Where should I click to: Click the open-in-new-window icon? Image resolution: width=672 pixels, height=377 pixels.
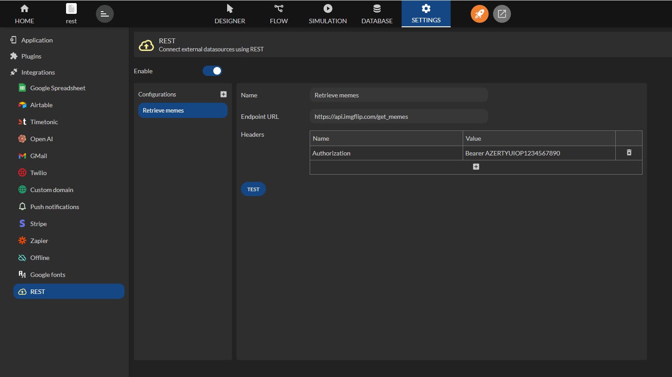[x=502, y=14]
